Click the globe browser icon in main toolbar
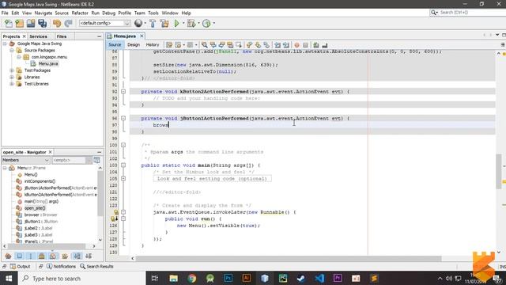 coord(138,23)
